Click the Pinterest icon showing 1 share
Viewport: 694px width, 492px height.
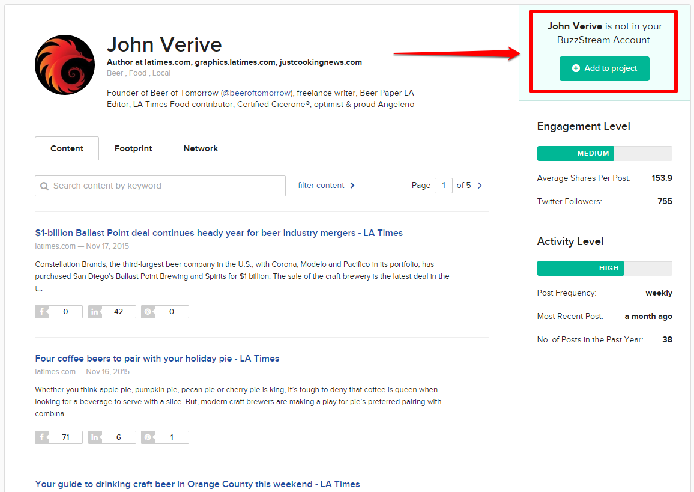tap(147, 437)
